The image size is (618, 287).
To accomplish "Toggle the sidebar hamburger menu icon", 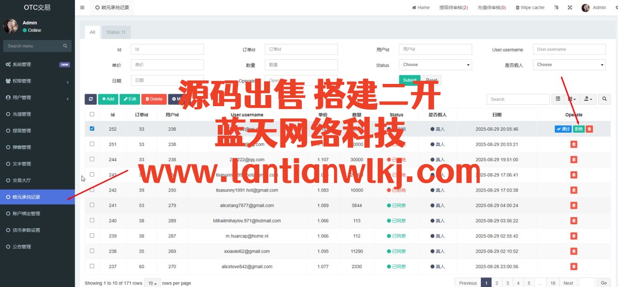I will tap(82, 8).
